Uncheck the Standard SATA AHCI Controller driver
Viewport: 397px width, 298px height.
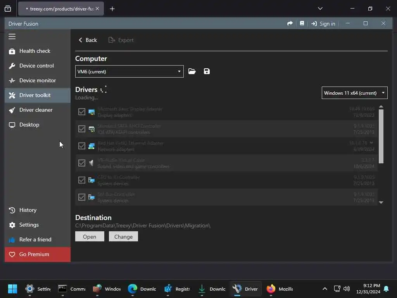coord(81,129)
